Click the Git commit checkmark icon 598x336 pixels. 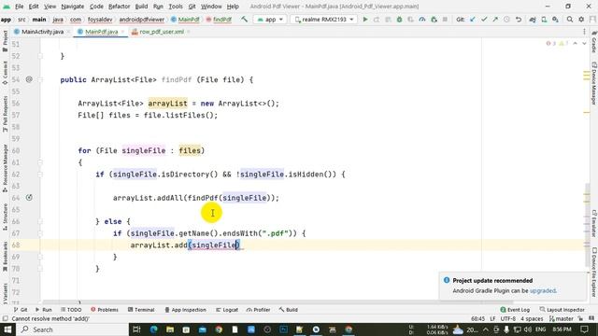click(484, 20)
